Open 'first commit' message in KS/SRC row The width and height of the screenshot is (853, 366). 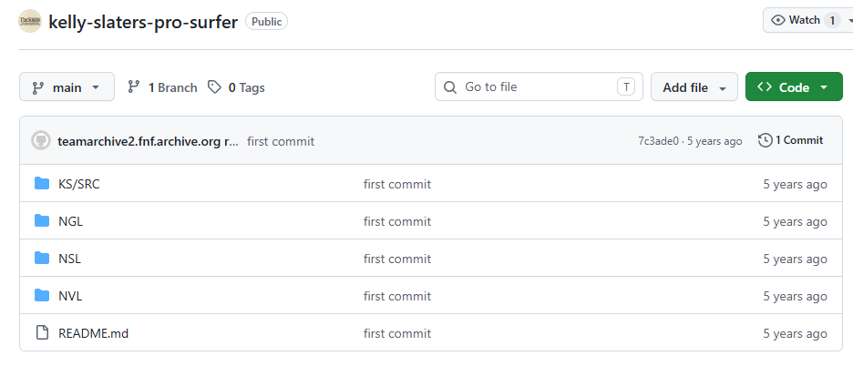click(397, 184)
